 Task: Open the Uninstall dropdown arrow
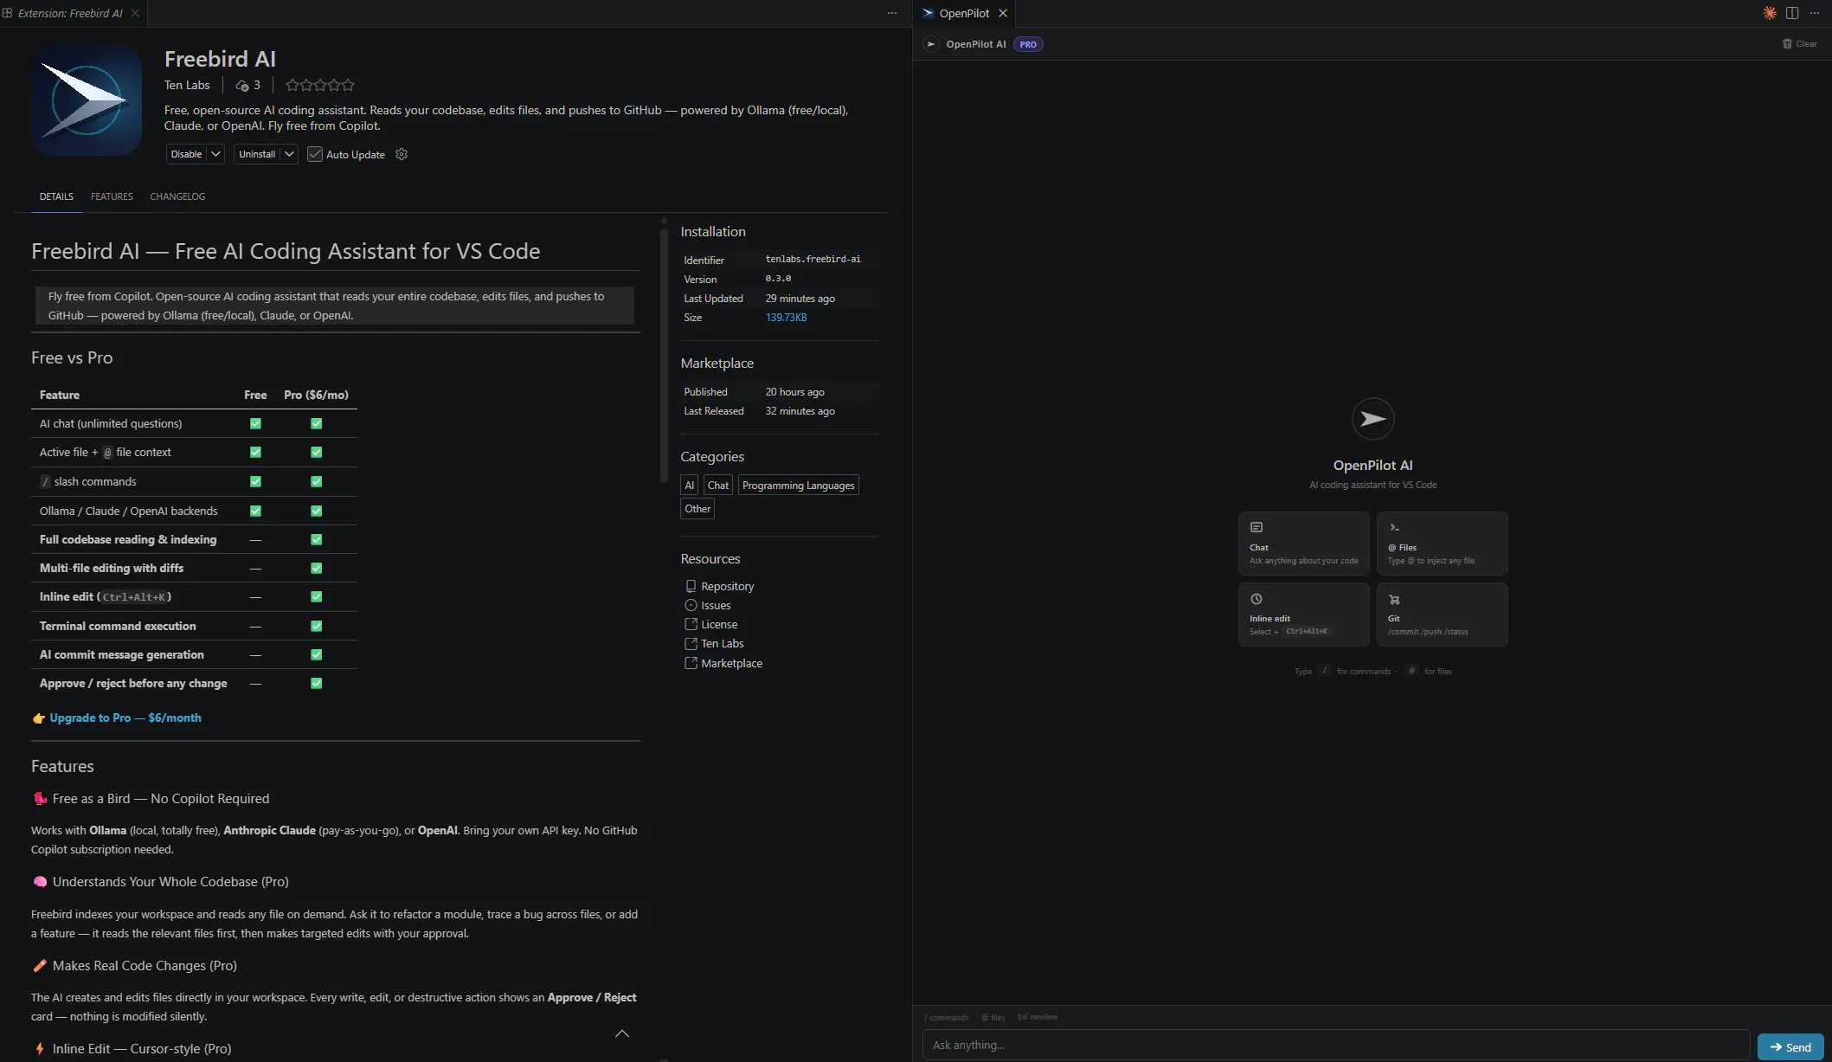click(289, 154)
